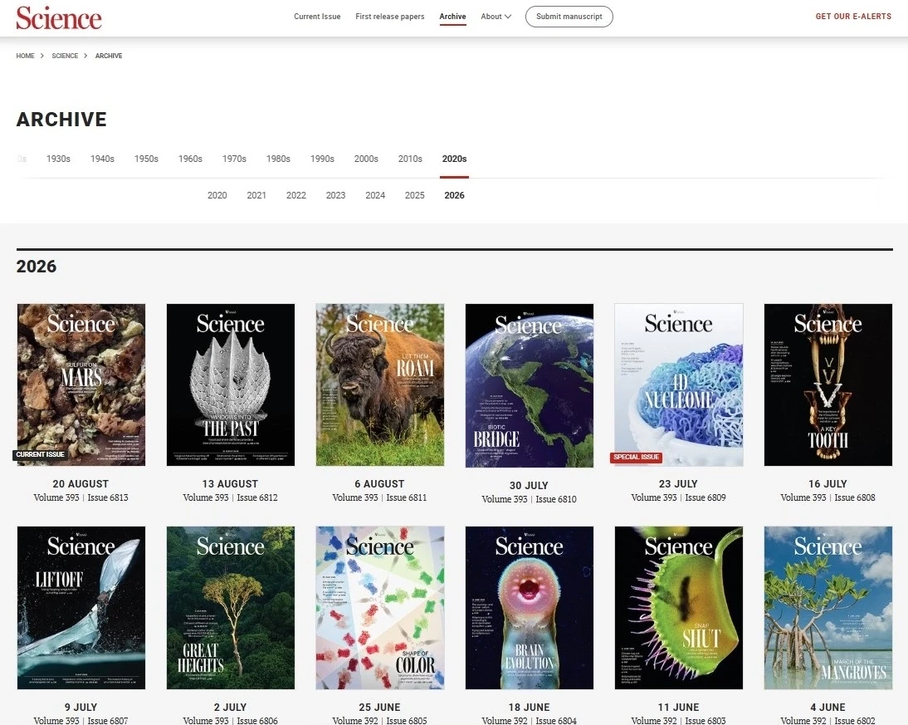Image resolution: width=908 pixels, height=725 pixels.
Task: Select the Archive nav item
Action: pos(452,17)
